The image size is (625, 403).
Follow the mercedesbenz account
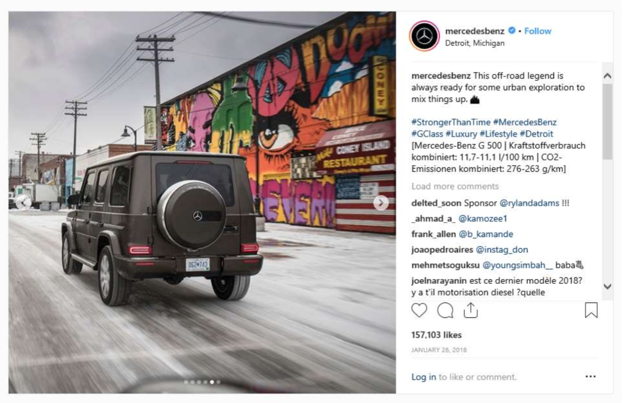pyautogui.click(x=537, y=31)
